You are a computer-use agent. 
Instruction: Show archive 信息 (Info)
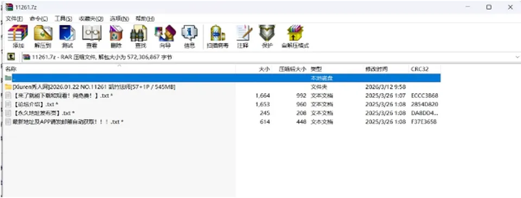pyautogui.click(x=189, y=36)
